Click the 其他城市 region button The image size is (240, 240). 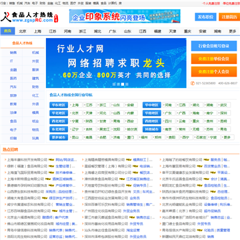tap(152, 129)
